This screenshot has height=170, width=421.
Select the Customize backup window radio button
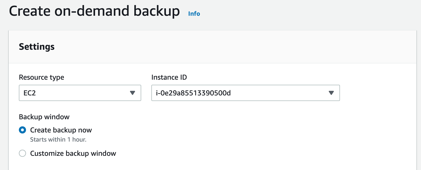[22, 153]
